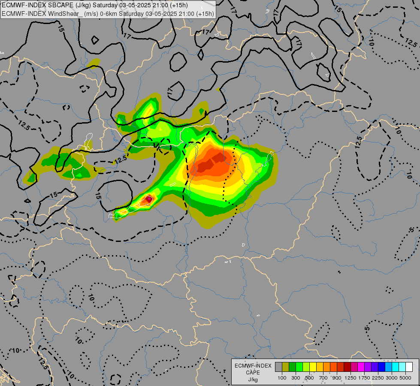
Task: Click the word CAPE in the legend
Action: pos(253,373)
